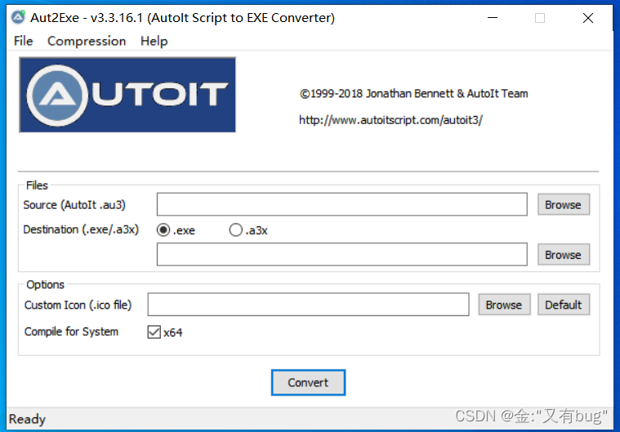The image size is (620, 432).
Task: Click the Custom Icon (.ico file) label
Action: tap(78, 305)
